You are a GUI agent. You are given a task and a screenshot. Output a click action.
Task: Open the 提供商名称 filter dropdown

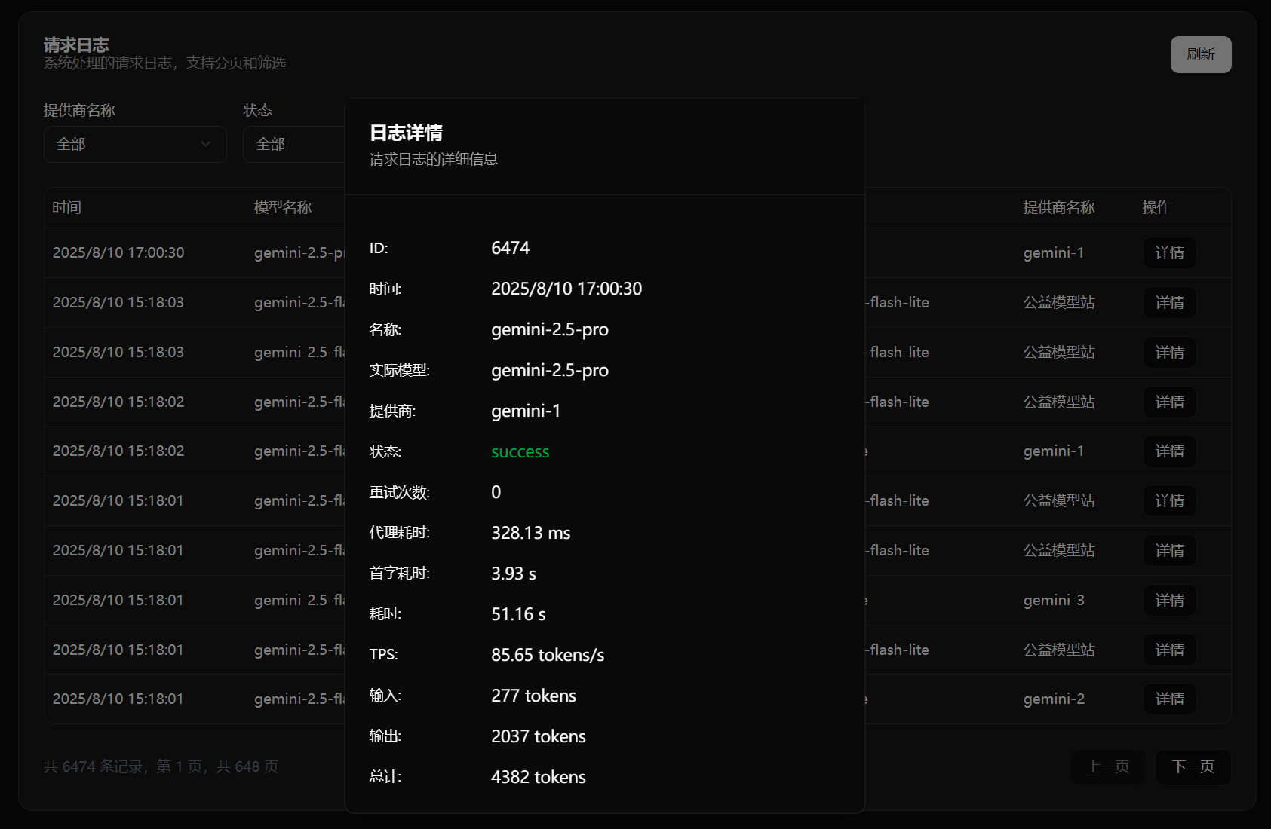point(135,144)
